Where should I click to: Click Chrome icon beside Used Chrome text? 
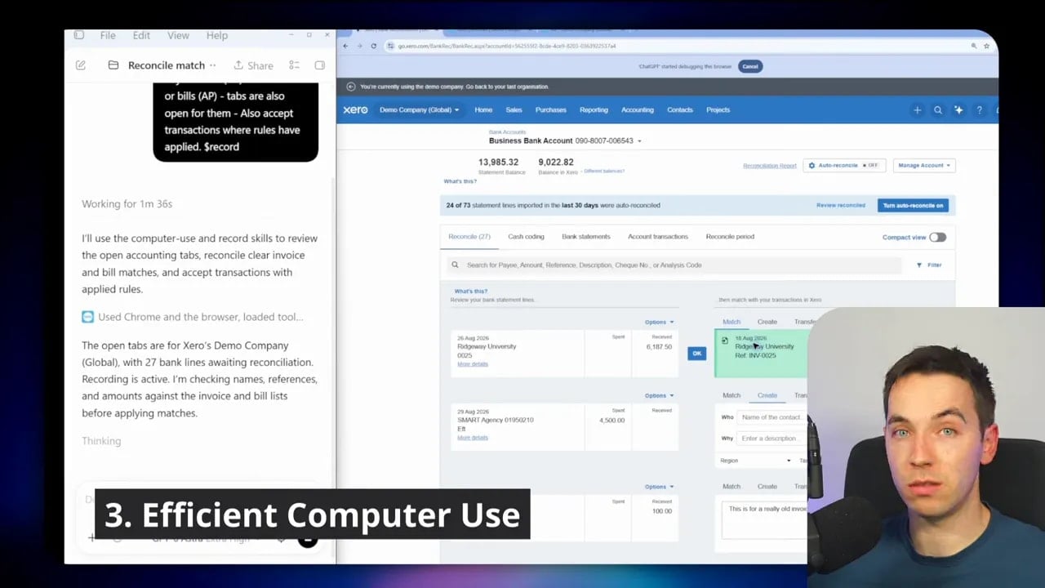tap(87, 317)
